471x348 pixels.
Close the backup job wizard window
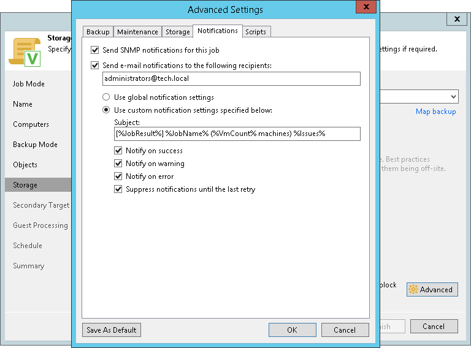tap(457, 19)
